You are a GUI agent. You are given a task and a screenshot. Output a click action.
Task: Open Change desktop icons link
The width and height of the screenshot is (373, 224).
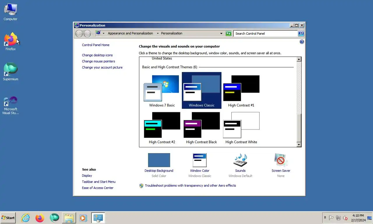[x=97, y=55]
